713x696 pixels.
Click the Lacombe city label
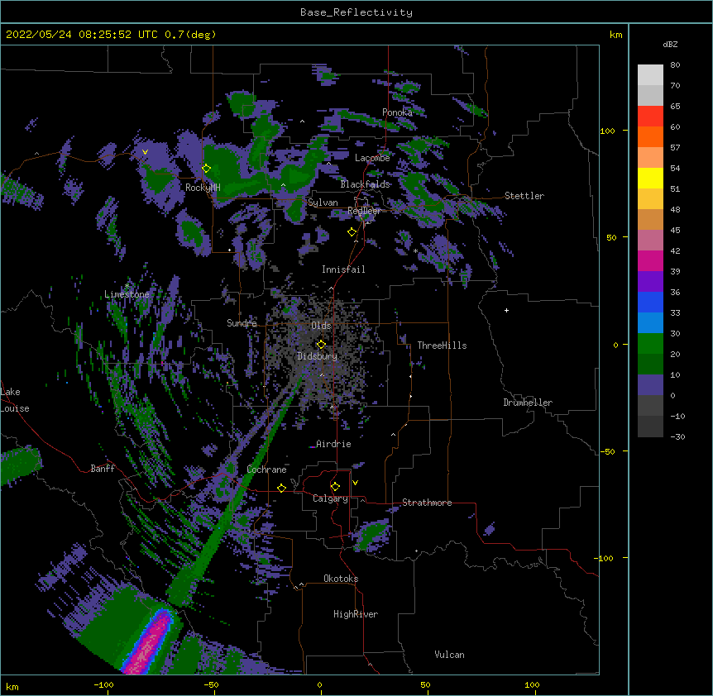(x=372, y=158)
